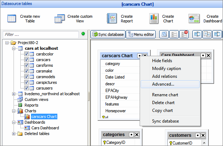Select the carsusers table label
The height and width of the screenshot is (146, 223).
click(x=44, y=88)
